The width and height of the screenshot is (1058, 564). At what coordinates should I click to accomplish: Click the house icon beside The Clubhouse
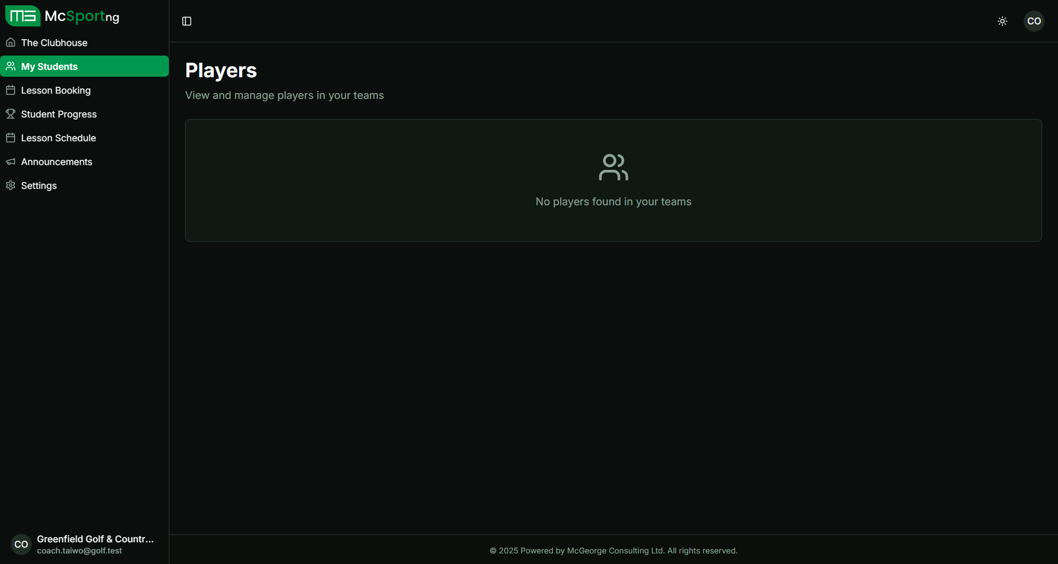(11, 42)
